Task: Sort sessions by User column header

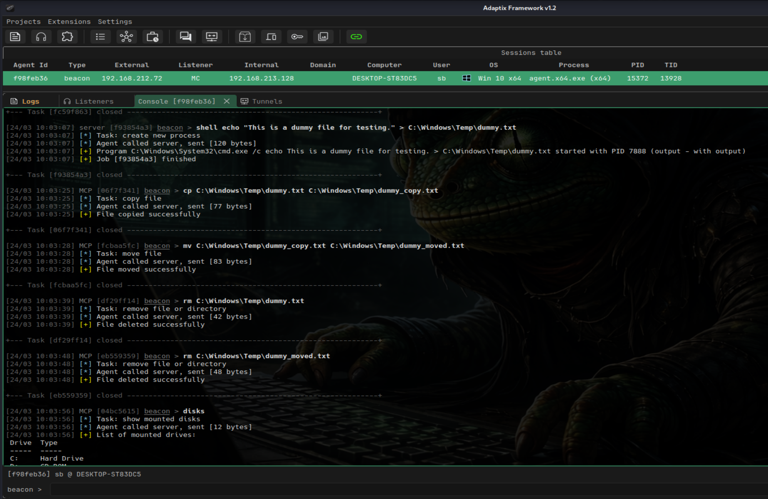Action: pos(441,65)
